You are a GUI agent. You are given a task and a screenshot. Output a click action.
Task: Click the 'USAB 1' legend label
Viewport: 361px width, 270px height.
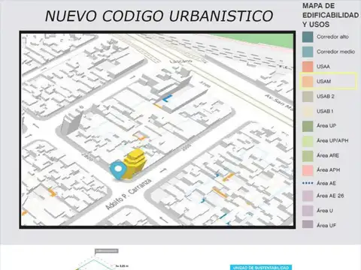coord(325,111)
